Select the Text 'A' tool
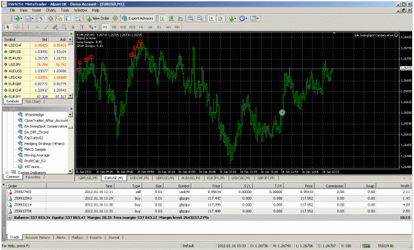The width and height of the screenshot is (414, 250). [x=73, y=27]
